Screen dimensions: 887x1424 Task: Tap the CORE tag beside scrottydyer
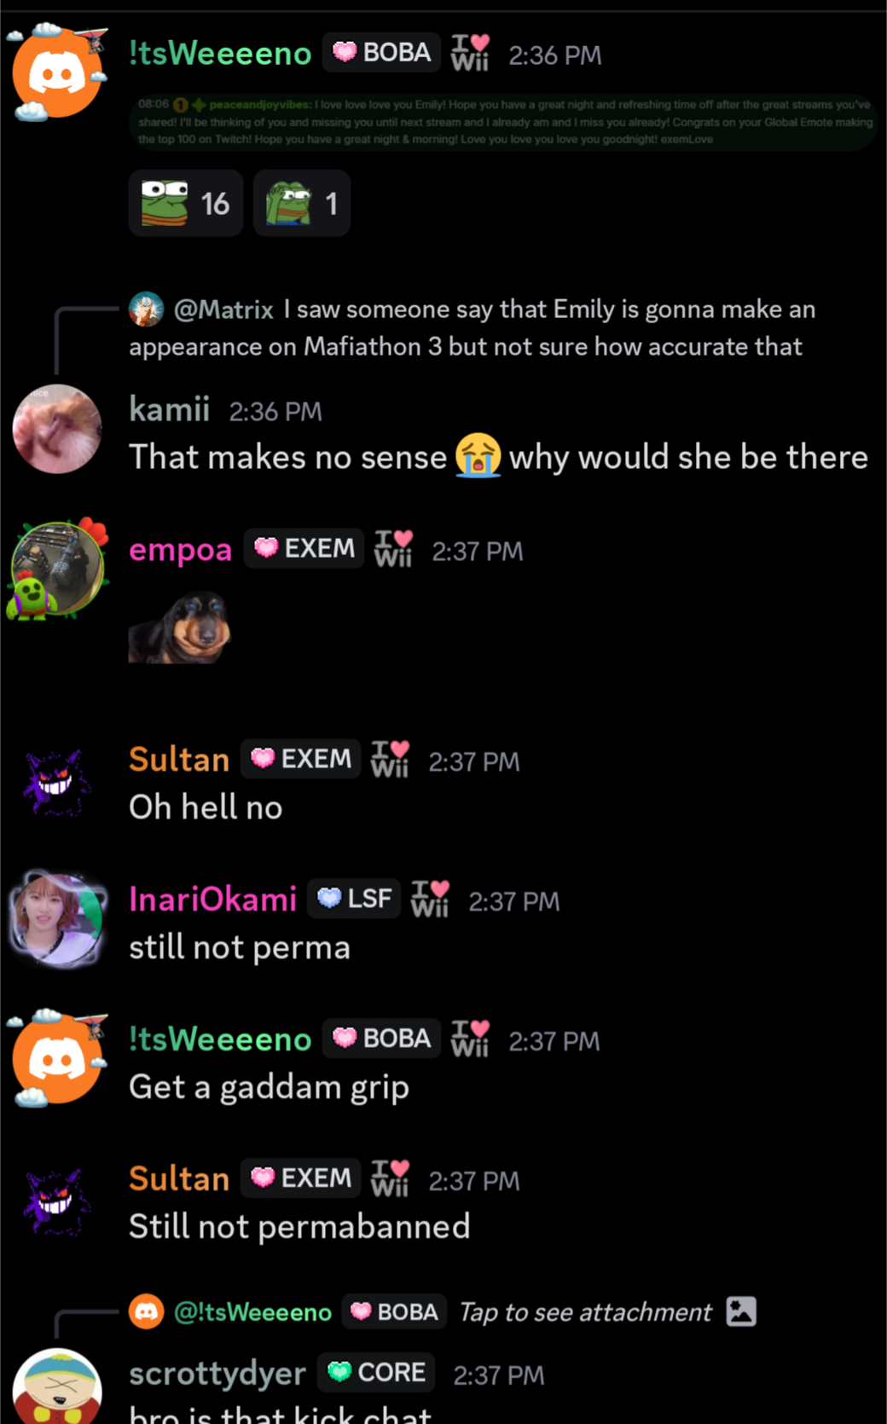[376, 1372]
